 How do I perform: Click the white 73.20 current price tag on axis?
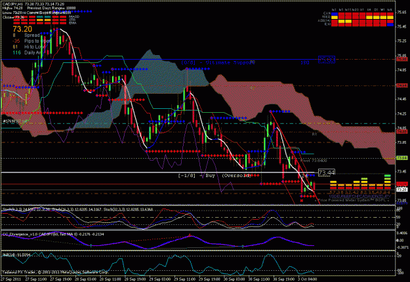pyautogui.click(x=401, y=190)
